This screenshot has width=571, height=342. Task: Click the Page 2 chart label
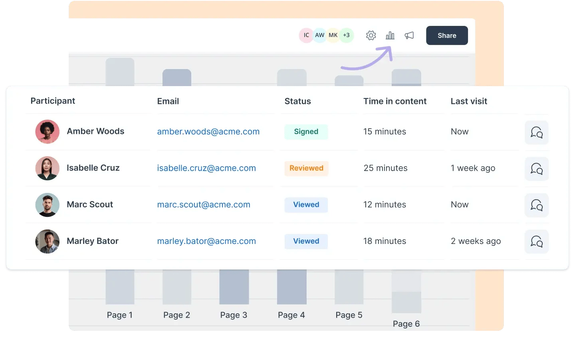coord(176,315)
